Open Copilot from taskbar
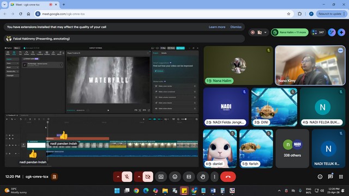349x196 pixels. coord(155,191)
